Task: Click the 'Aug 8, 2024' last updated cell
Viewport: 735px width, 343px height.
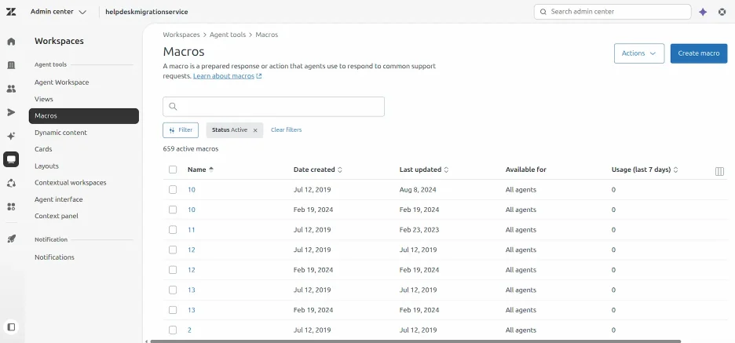Action: pos(417,190)
